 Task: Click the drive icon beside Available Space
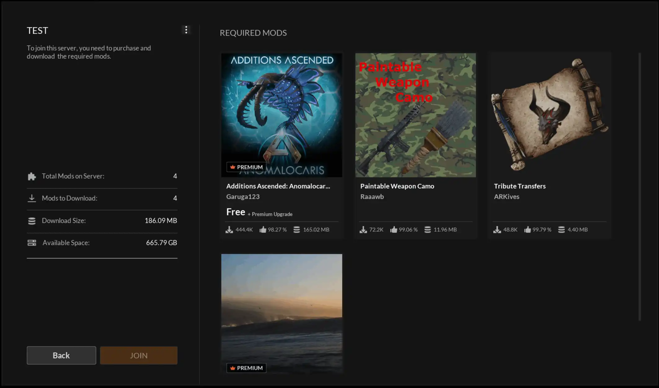pyautogui.click(x=32, y=243)
